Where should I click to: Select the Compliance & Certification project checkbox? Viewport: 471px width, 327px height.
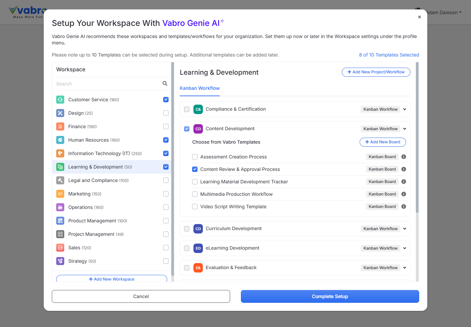point(187,109)
